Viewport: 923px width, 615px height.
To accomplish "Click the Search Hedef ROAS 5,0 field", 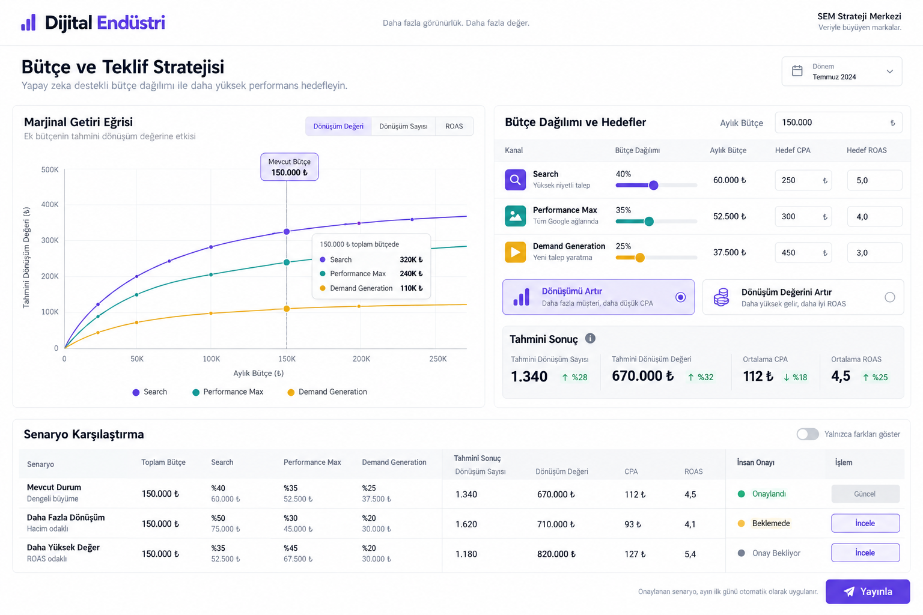I will 875,180.
